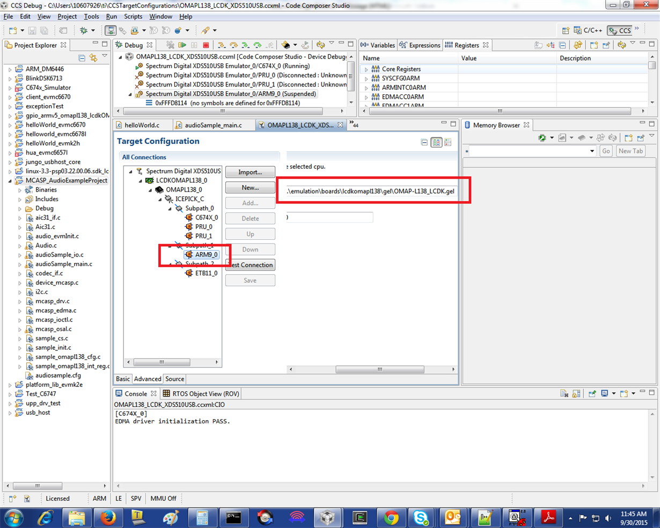The width and height of the screenshot is (660, 528).
Task: Click horizontal scrollbar in Target Configuration tree
Action: [x=162, y=362]
